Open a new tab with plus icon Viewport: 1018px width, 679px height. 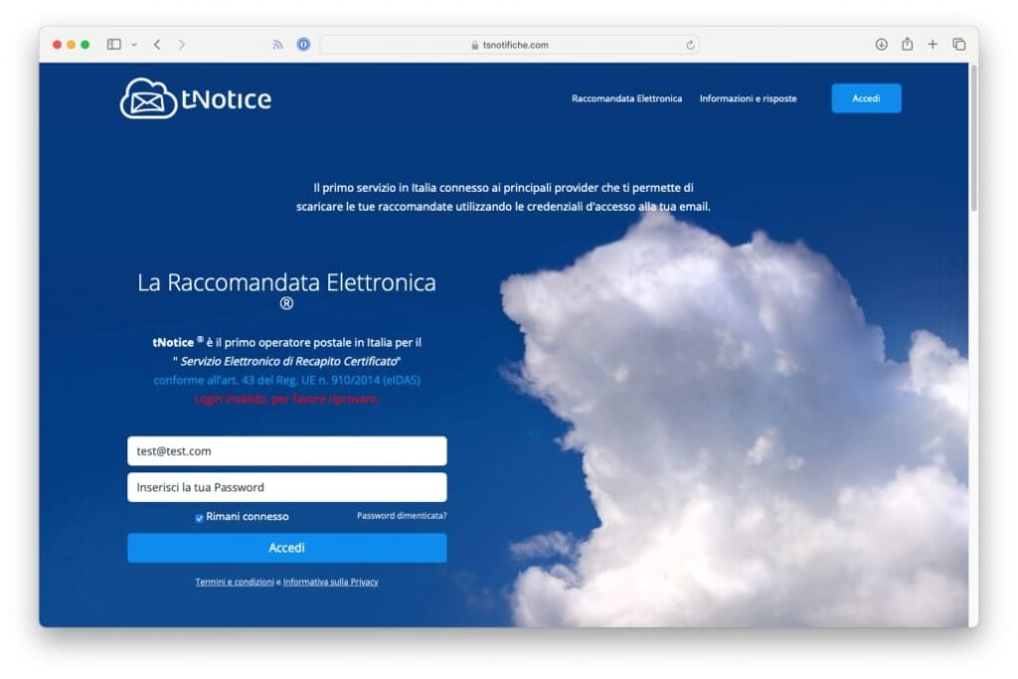[933, 44]
